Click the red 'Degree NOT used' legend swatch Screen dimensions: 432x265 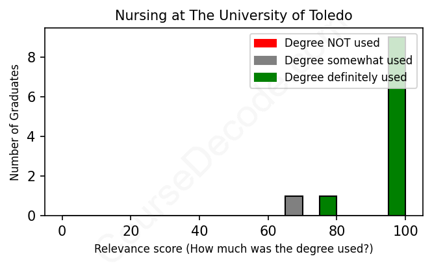click(265, 44)
